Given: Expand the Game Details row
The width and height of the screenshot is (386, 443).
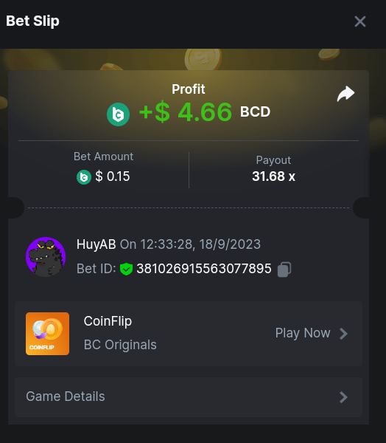Looking at the screenshot, I should (189, 397).
